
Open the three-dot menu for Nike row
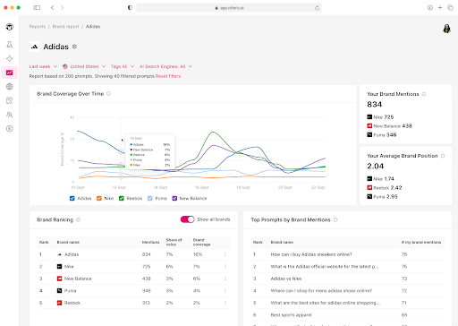tap(225, 267)
